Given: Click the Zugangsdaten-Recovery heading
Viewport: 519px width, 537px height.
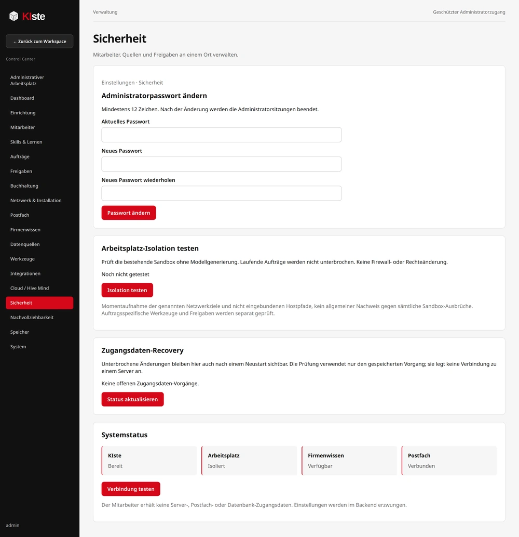Looking at the screenshot, I should [x=143, y=351].
